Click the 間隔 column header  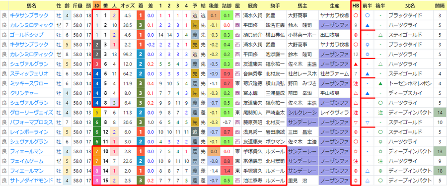coord(440,5)
